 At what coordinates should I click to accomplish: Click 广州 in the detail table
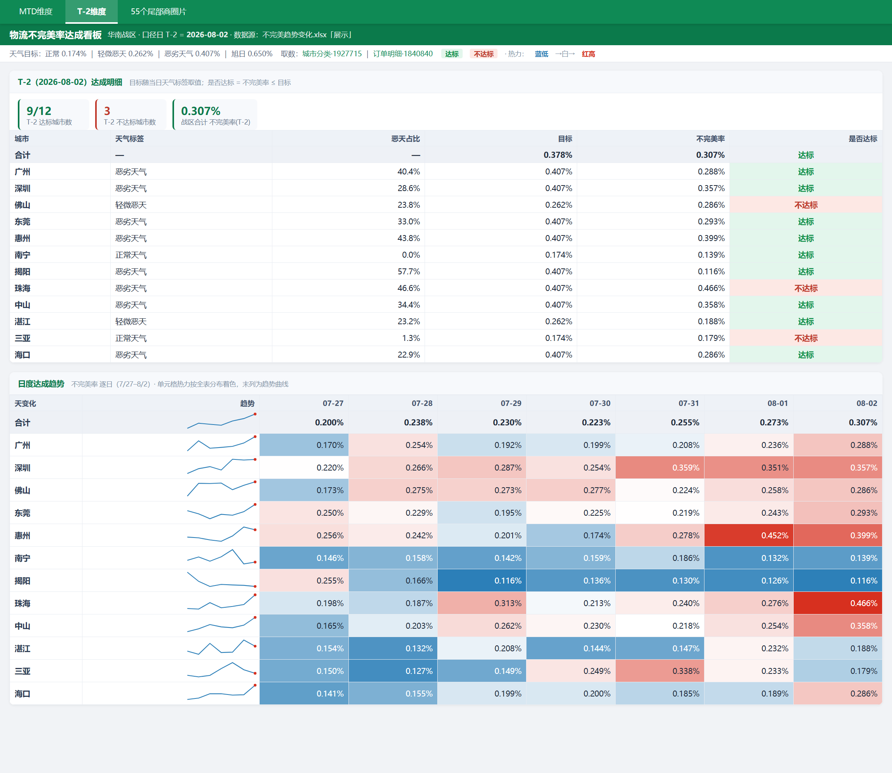click(23, 172)
